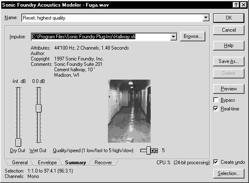Screen dimensions: 249x183
Task: Click the "44'100 Hz, 2 Channels, 1.48 Seconds" attributes
Action: 92,48
